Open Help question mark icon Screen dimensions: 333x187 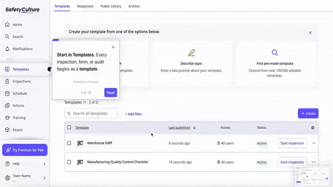click(7, 164)
